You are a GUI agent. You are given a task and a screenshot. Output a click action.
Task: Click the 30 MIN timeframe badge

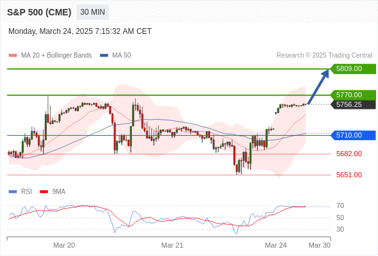(x=92, y=12)
